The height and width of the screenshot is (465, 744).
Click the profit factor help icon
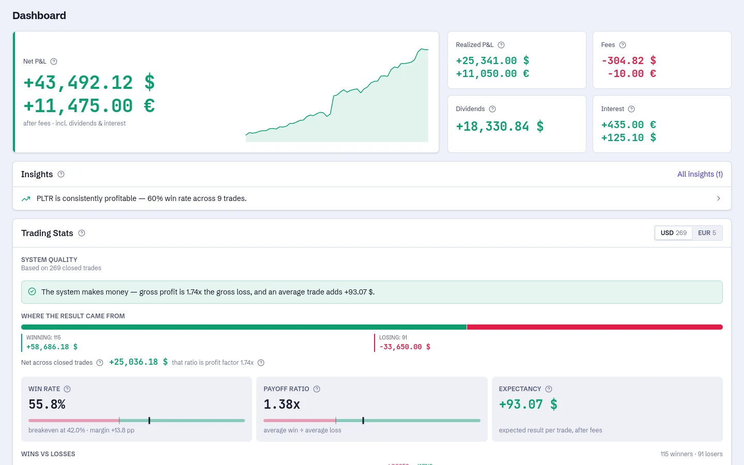(261, 363)
